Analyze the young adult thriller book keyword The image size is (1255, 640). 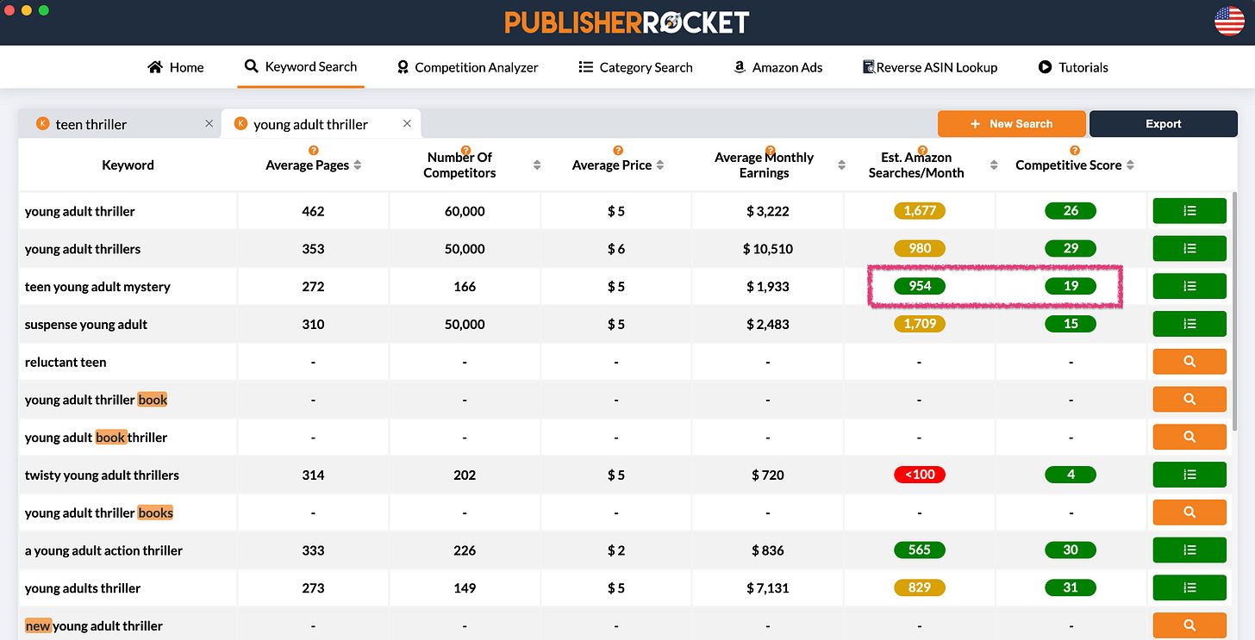[x=1189, y=400]
